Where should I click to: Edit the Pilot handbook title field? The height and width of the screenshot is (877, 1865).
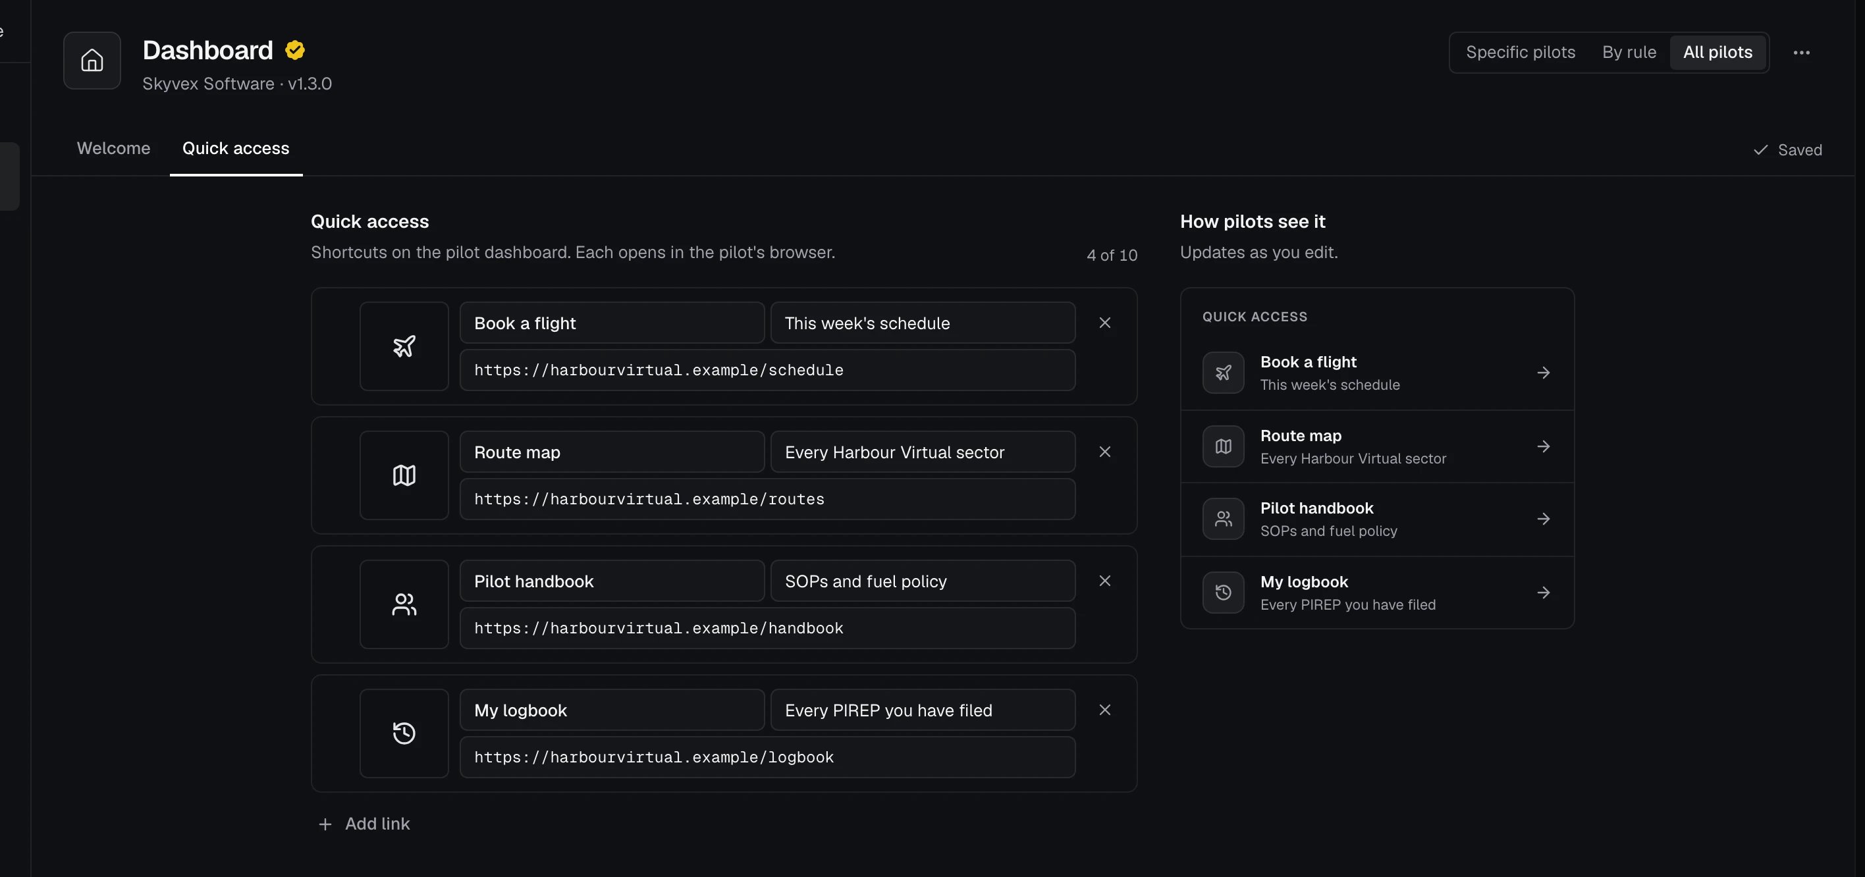pyautogui.click(x=612, y=581)
